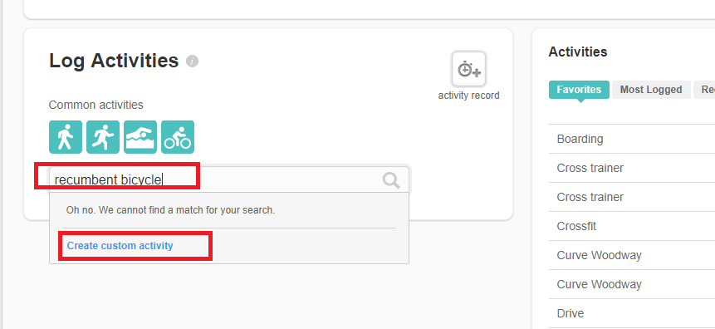The image size is (715, 329).
Task: Pick the first Curve Woodway entry
Action: (x=632, y=255)
